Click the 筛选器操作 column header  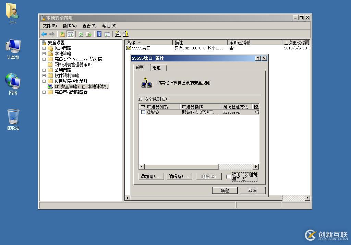click(x=201, y=107)
